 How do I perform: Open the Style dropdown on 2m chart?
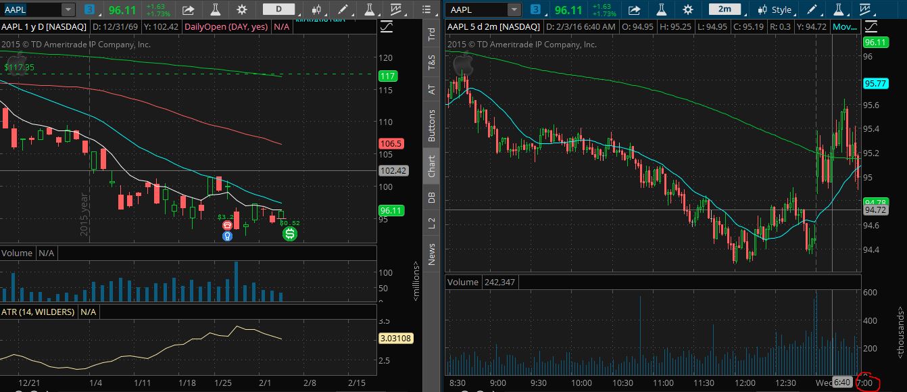(x=775, y=10)
